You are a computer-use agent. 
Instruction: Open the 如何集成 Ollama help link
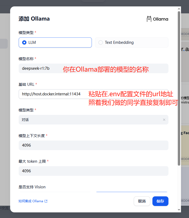point(31,201)
